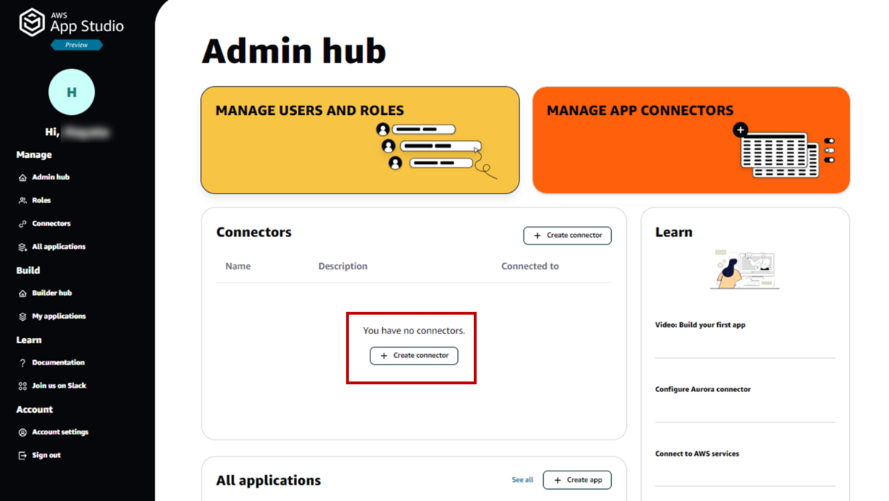889x501 pixels.
Task: Click the user icon beside Account settings
Action: click(x=22, y=432)
